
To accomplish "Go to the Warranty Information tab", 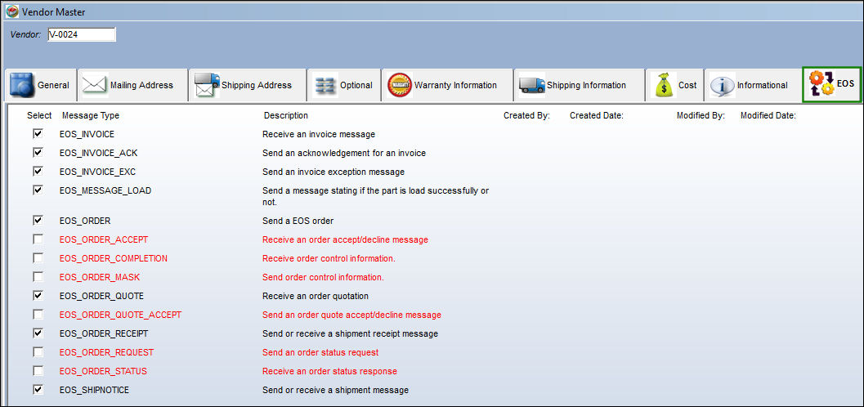I will click(x=447, y=85).
